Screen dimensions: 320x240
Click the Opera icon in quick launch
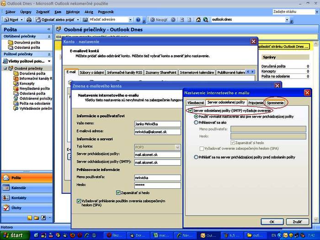(x=80, y=235)
